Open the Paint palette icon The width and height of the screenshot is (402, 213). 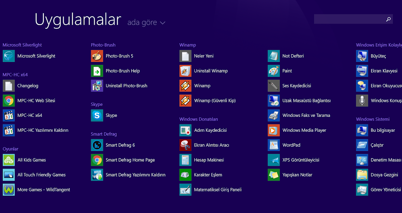[x=274, y=71]
